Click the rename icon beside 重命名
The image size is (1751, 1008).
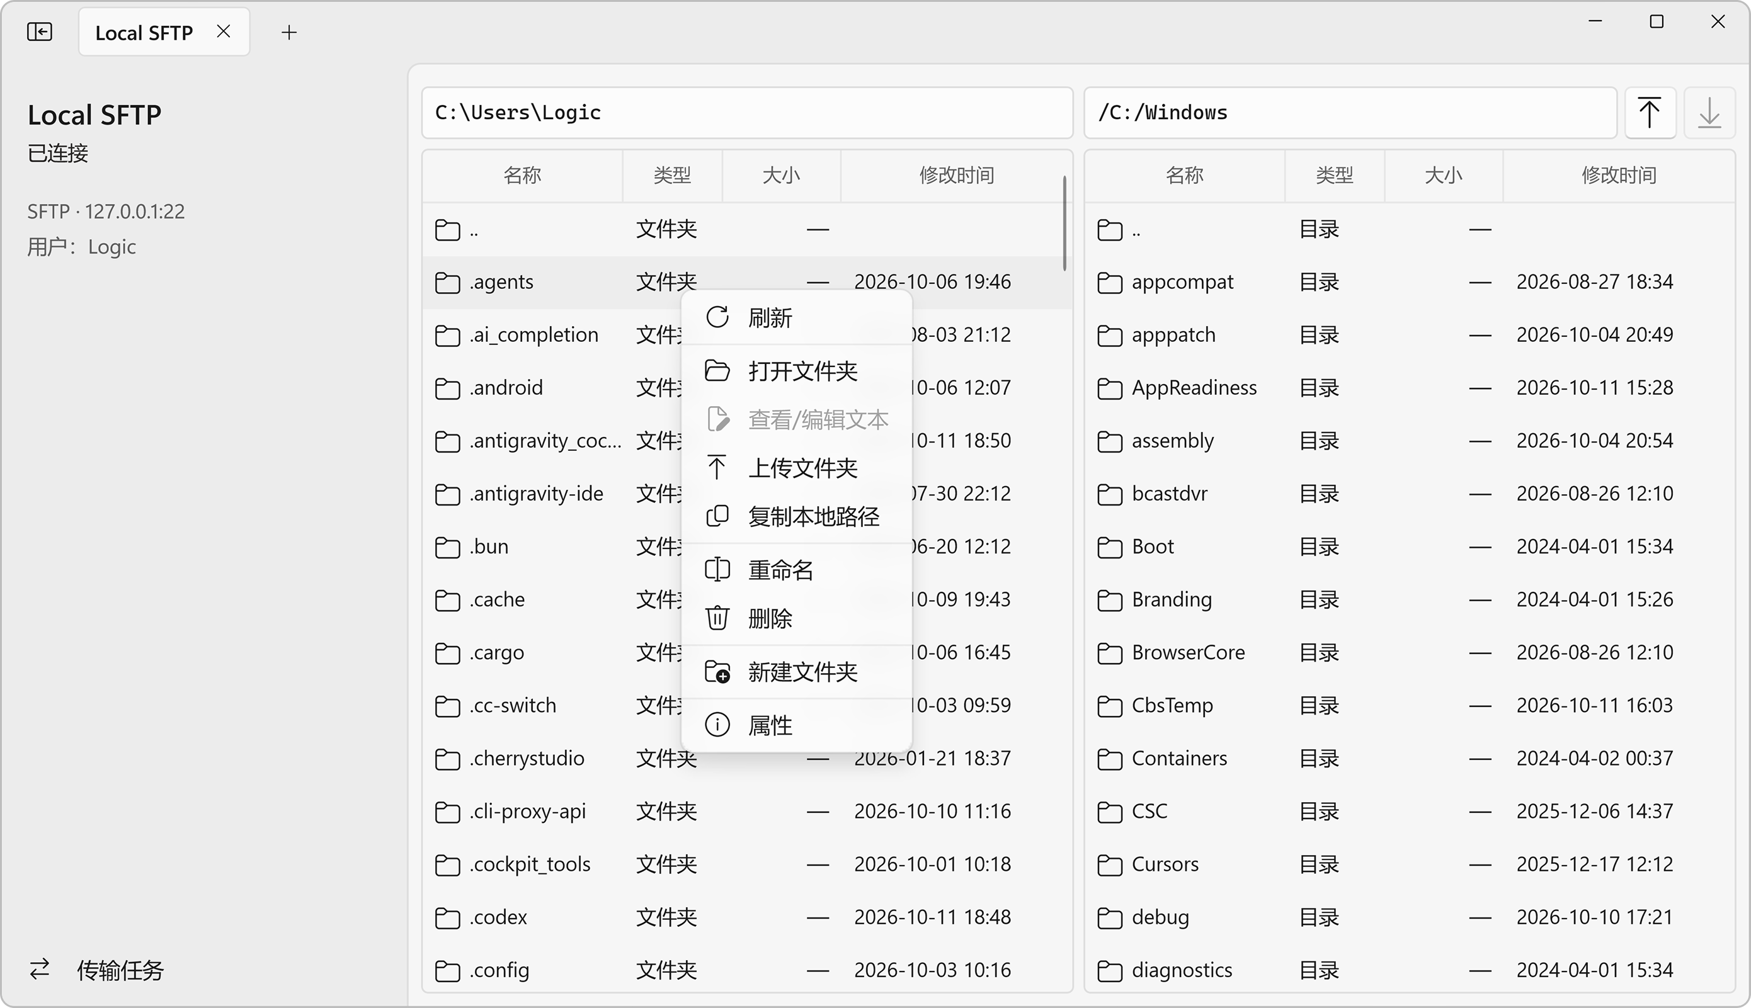[x=717, y=569]
